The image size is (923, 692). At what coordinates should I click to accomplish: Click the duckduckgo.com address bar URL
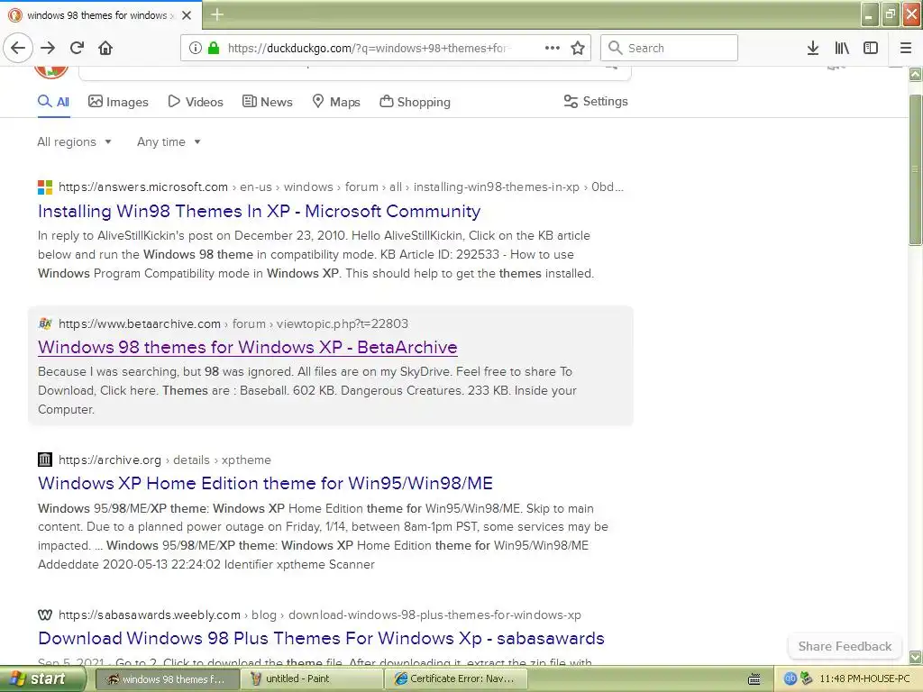[370, 48]
